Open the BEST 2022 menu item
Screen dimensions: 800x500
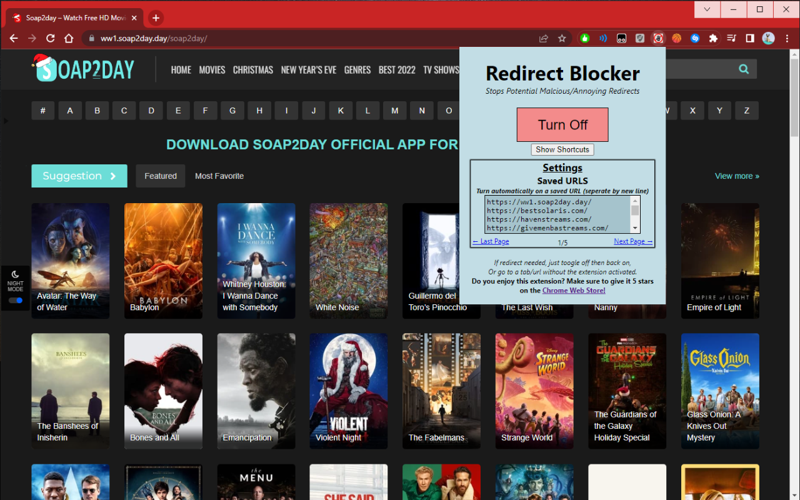[397, 69]
